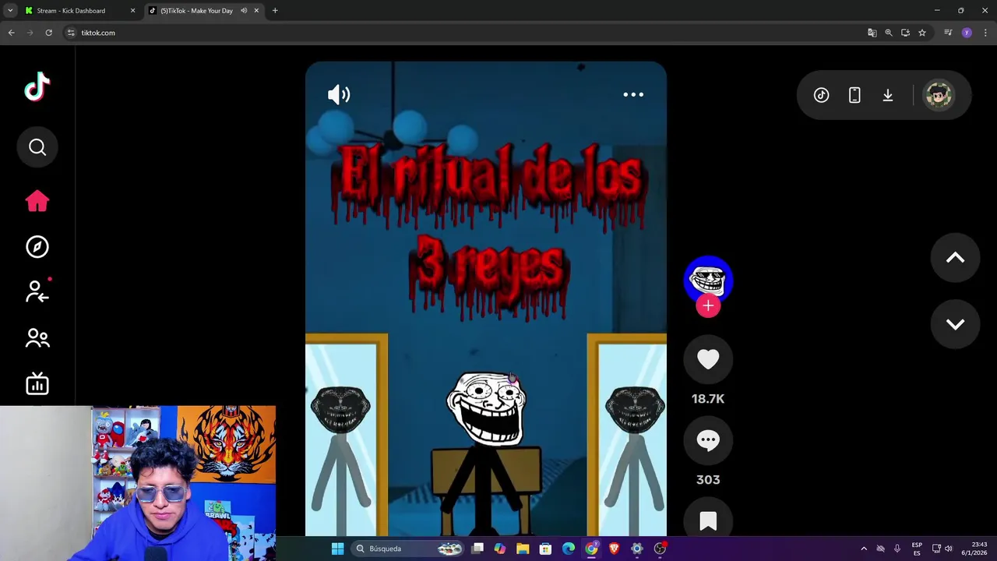Mute the video with the speaker icon

pyautogui.click(x=339, y=95)
